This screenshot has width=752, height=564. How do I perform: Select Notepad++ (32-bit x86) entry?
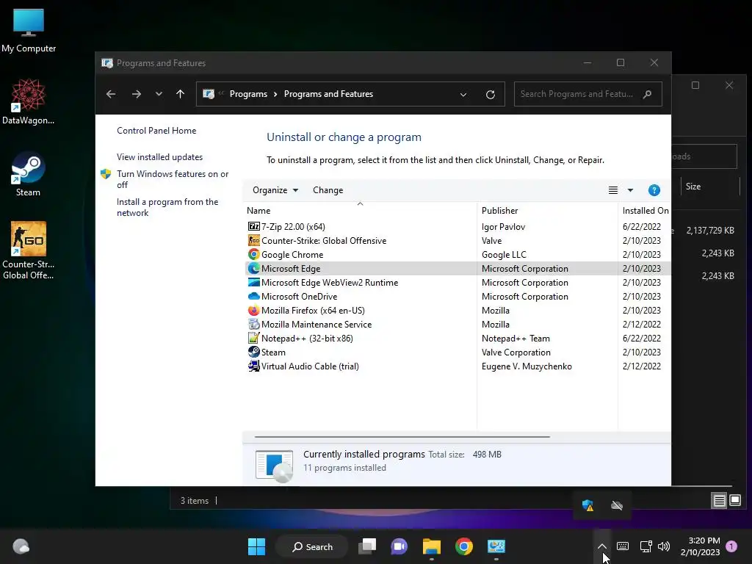pos(458,338)
